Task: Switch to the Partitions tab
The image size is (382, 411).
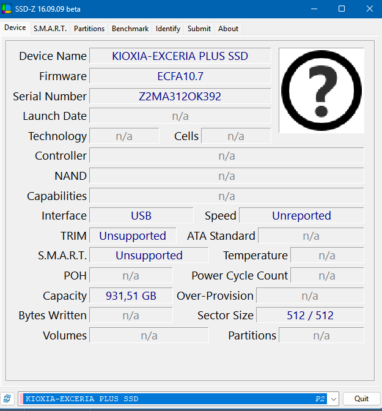Action: coord(89,29)
